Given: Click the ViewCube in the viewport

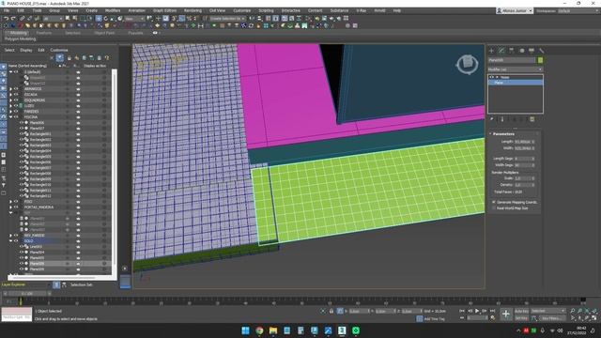Looking at the screenshot, I should click(x=467, y=64).
